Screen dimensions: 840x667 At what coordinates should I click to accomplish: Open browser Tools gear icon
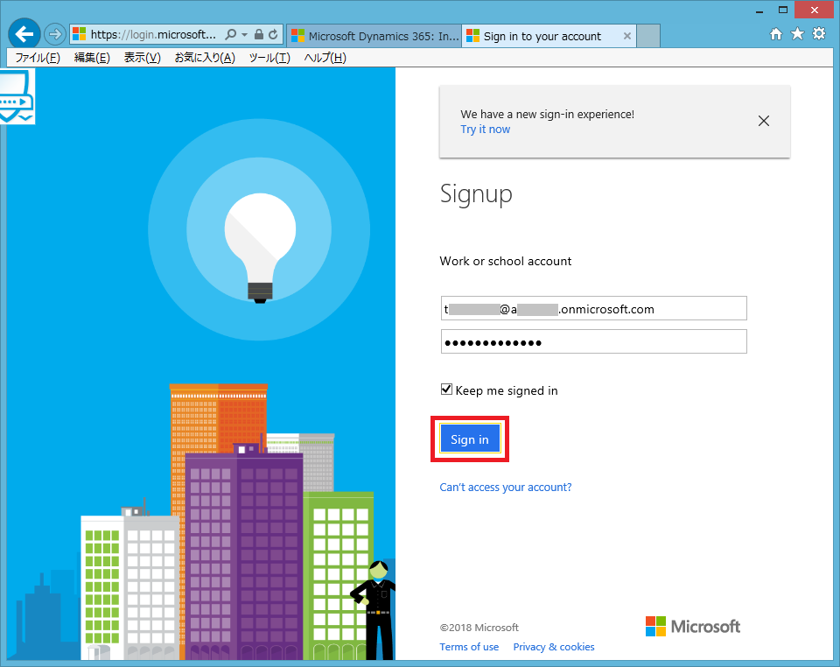pyautogui.click(x=819, y=34)
